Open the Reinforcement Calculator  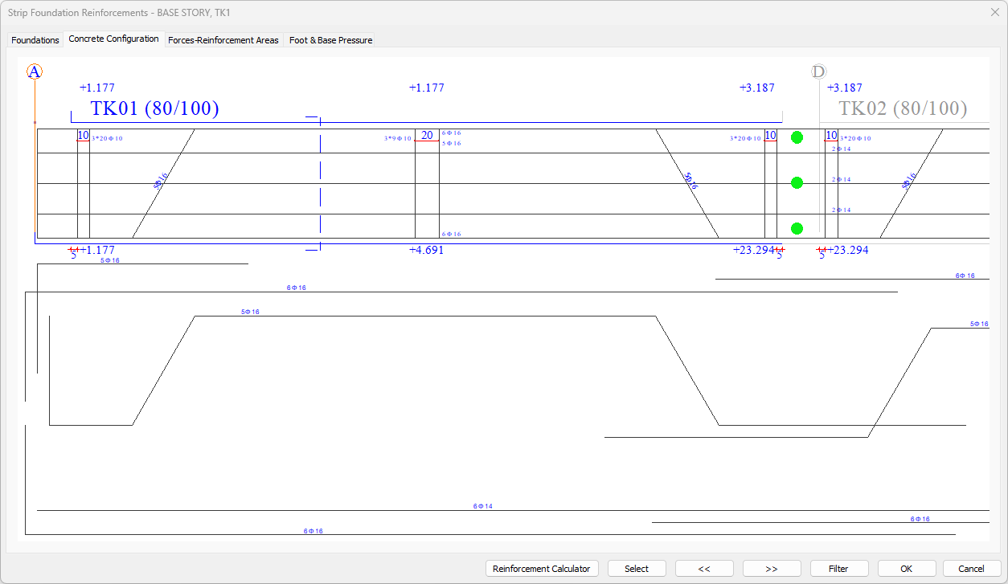[542, 569]
